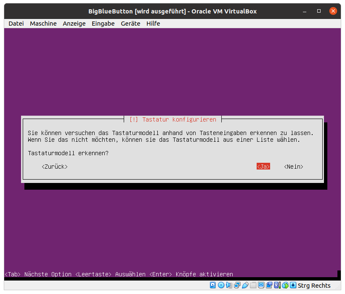Click the keyboard capture arrow icon

tap(293, 285)
